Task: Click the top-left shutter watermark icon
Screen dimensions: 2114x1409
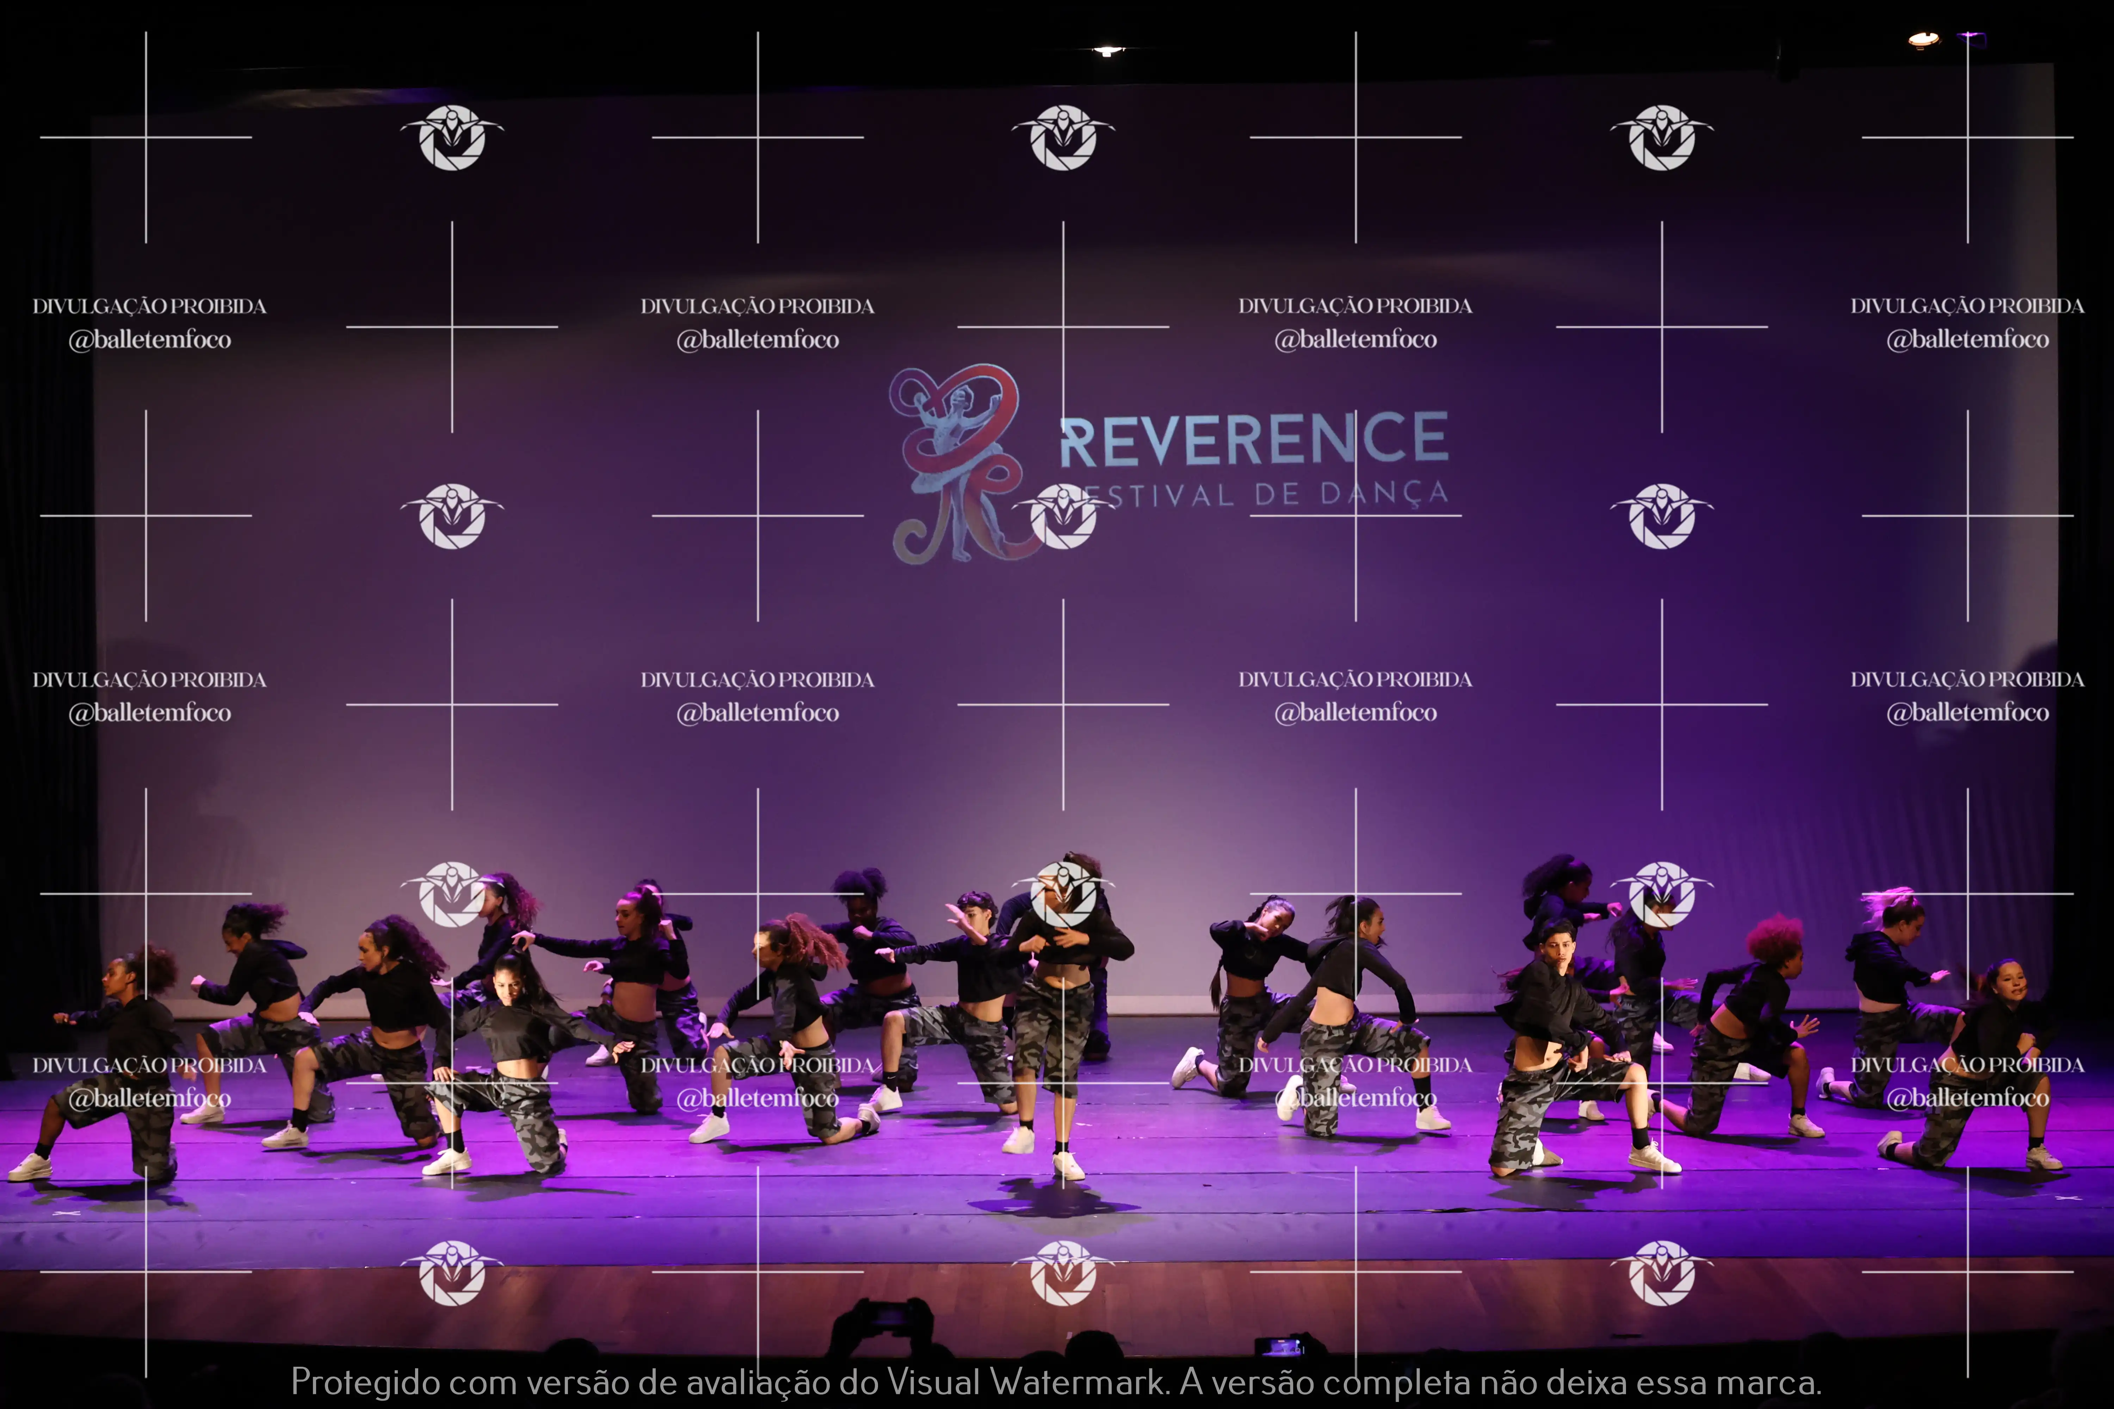Action: [x=452, y=137]
